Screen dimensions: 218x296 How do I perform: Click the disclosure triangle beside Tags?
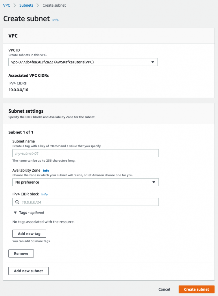tap(15, 212)
